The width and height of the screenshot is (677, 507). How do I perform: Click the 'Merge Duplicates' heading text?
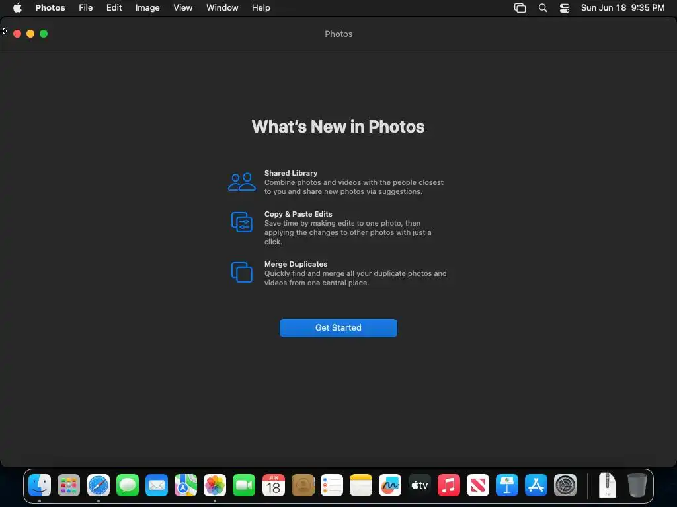[x=296, y=264]
